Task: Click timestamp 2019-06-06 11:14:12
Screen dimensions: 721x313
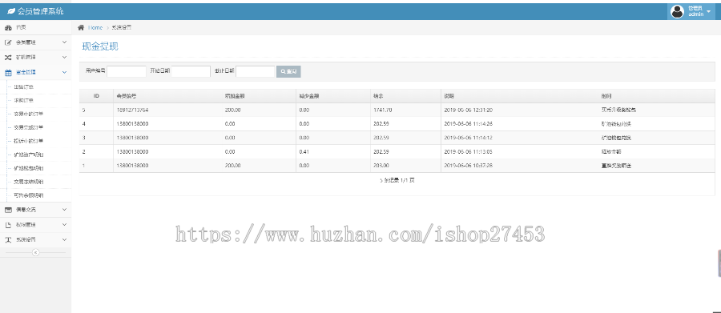Action: [469, 138]
